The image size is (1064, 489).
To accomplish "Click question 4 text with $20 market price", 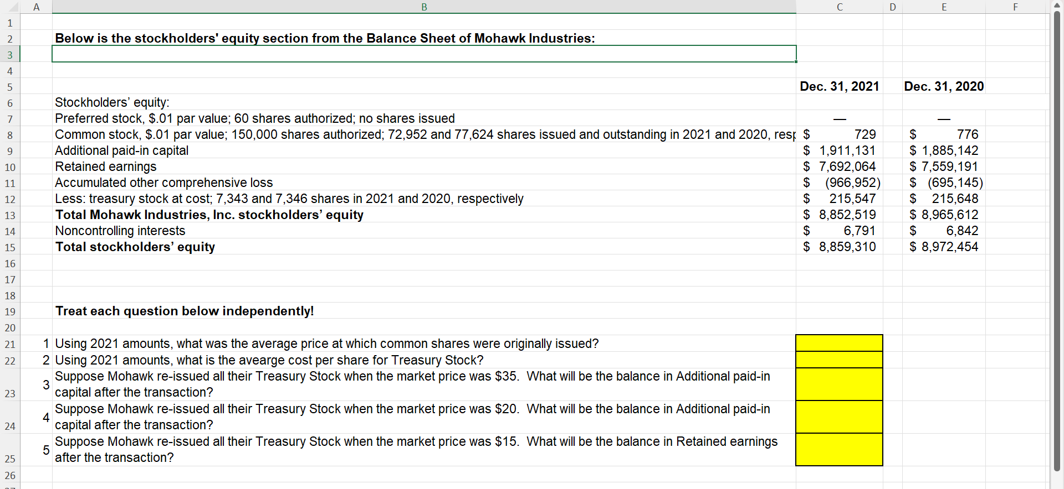I will [412, 417].
